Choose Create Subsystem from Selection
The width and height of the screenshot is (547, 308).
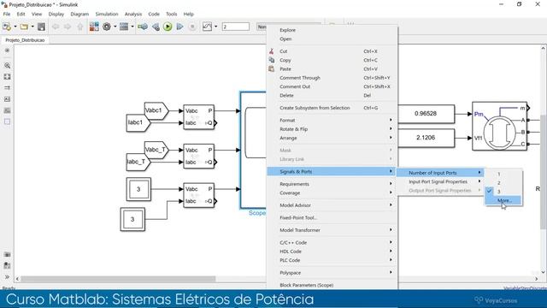pos(332,108)
